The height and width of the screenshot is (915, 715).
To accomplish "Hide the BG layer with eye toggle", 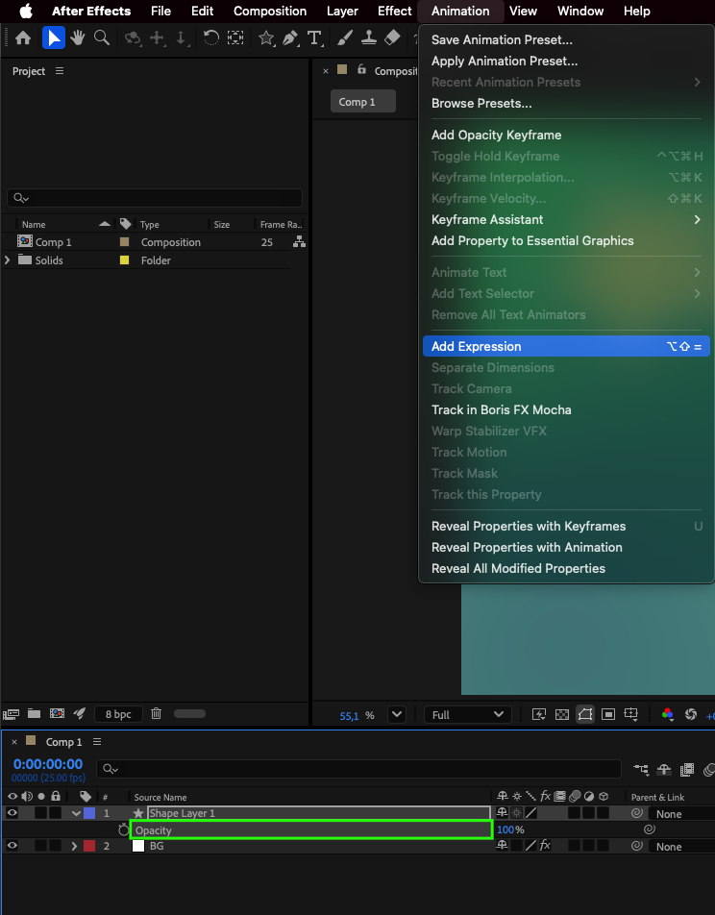I will pyautogui.click(x=12, y=845).
